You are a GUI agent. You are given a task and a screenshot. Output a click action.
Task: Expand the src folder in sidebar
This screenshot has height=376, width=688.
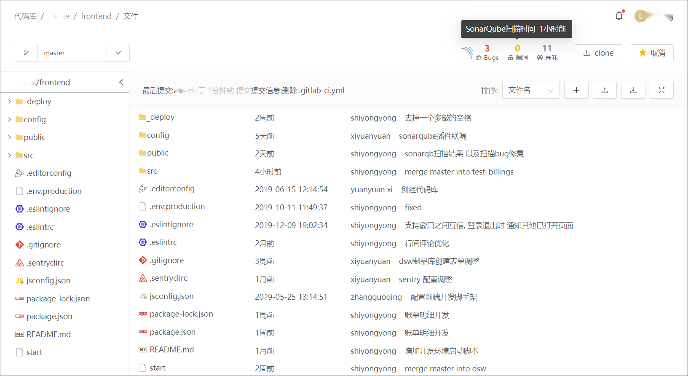pos(9,156)
